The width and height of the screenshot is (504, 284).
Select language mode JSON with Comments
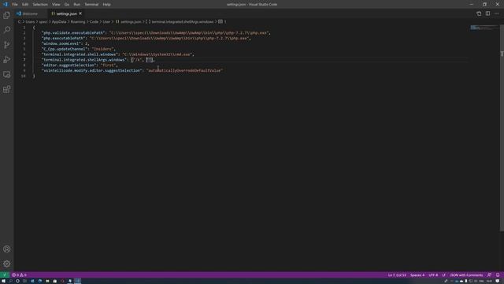pyautogui.click(x=466, y=275)
